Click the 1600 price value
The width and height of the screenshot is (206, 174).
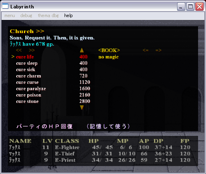point(85,89)
